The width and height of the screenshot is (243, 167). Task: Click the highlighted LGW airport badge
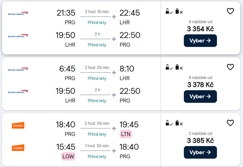[x=68, y=156]
